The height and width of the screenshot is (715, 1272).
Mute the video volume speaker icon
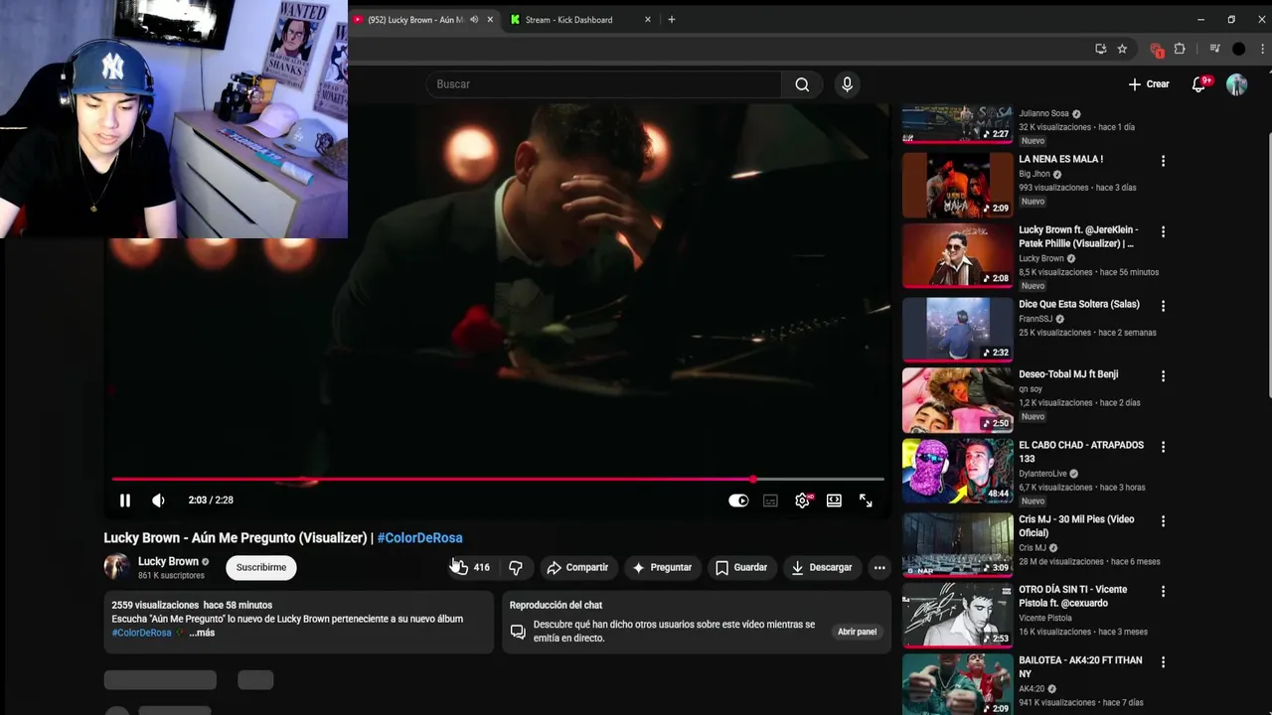[x=158, y=500]
